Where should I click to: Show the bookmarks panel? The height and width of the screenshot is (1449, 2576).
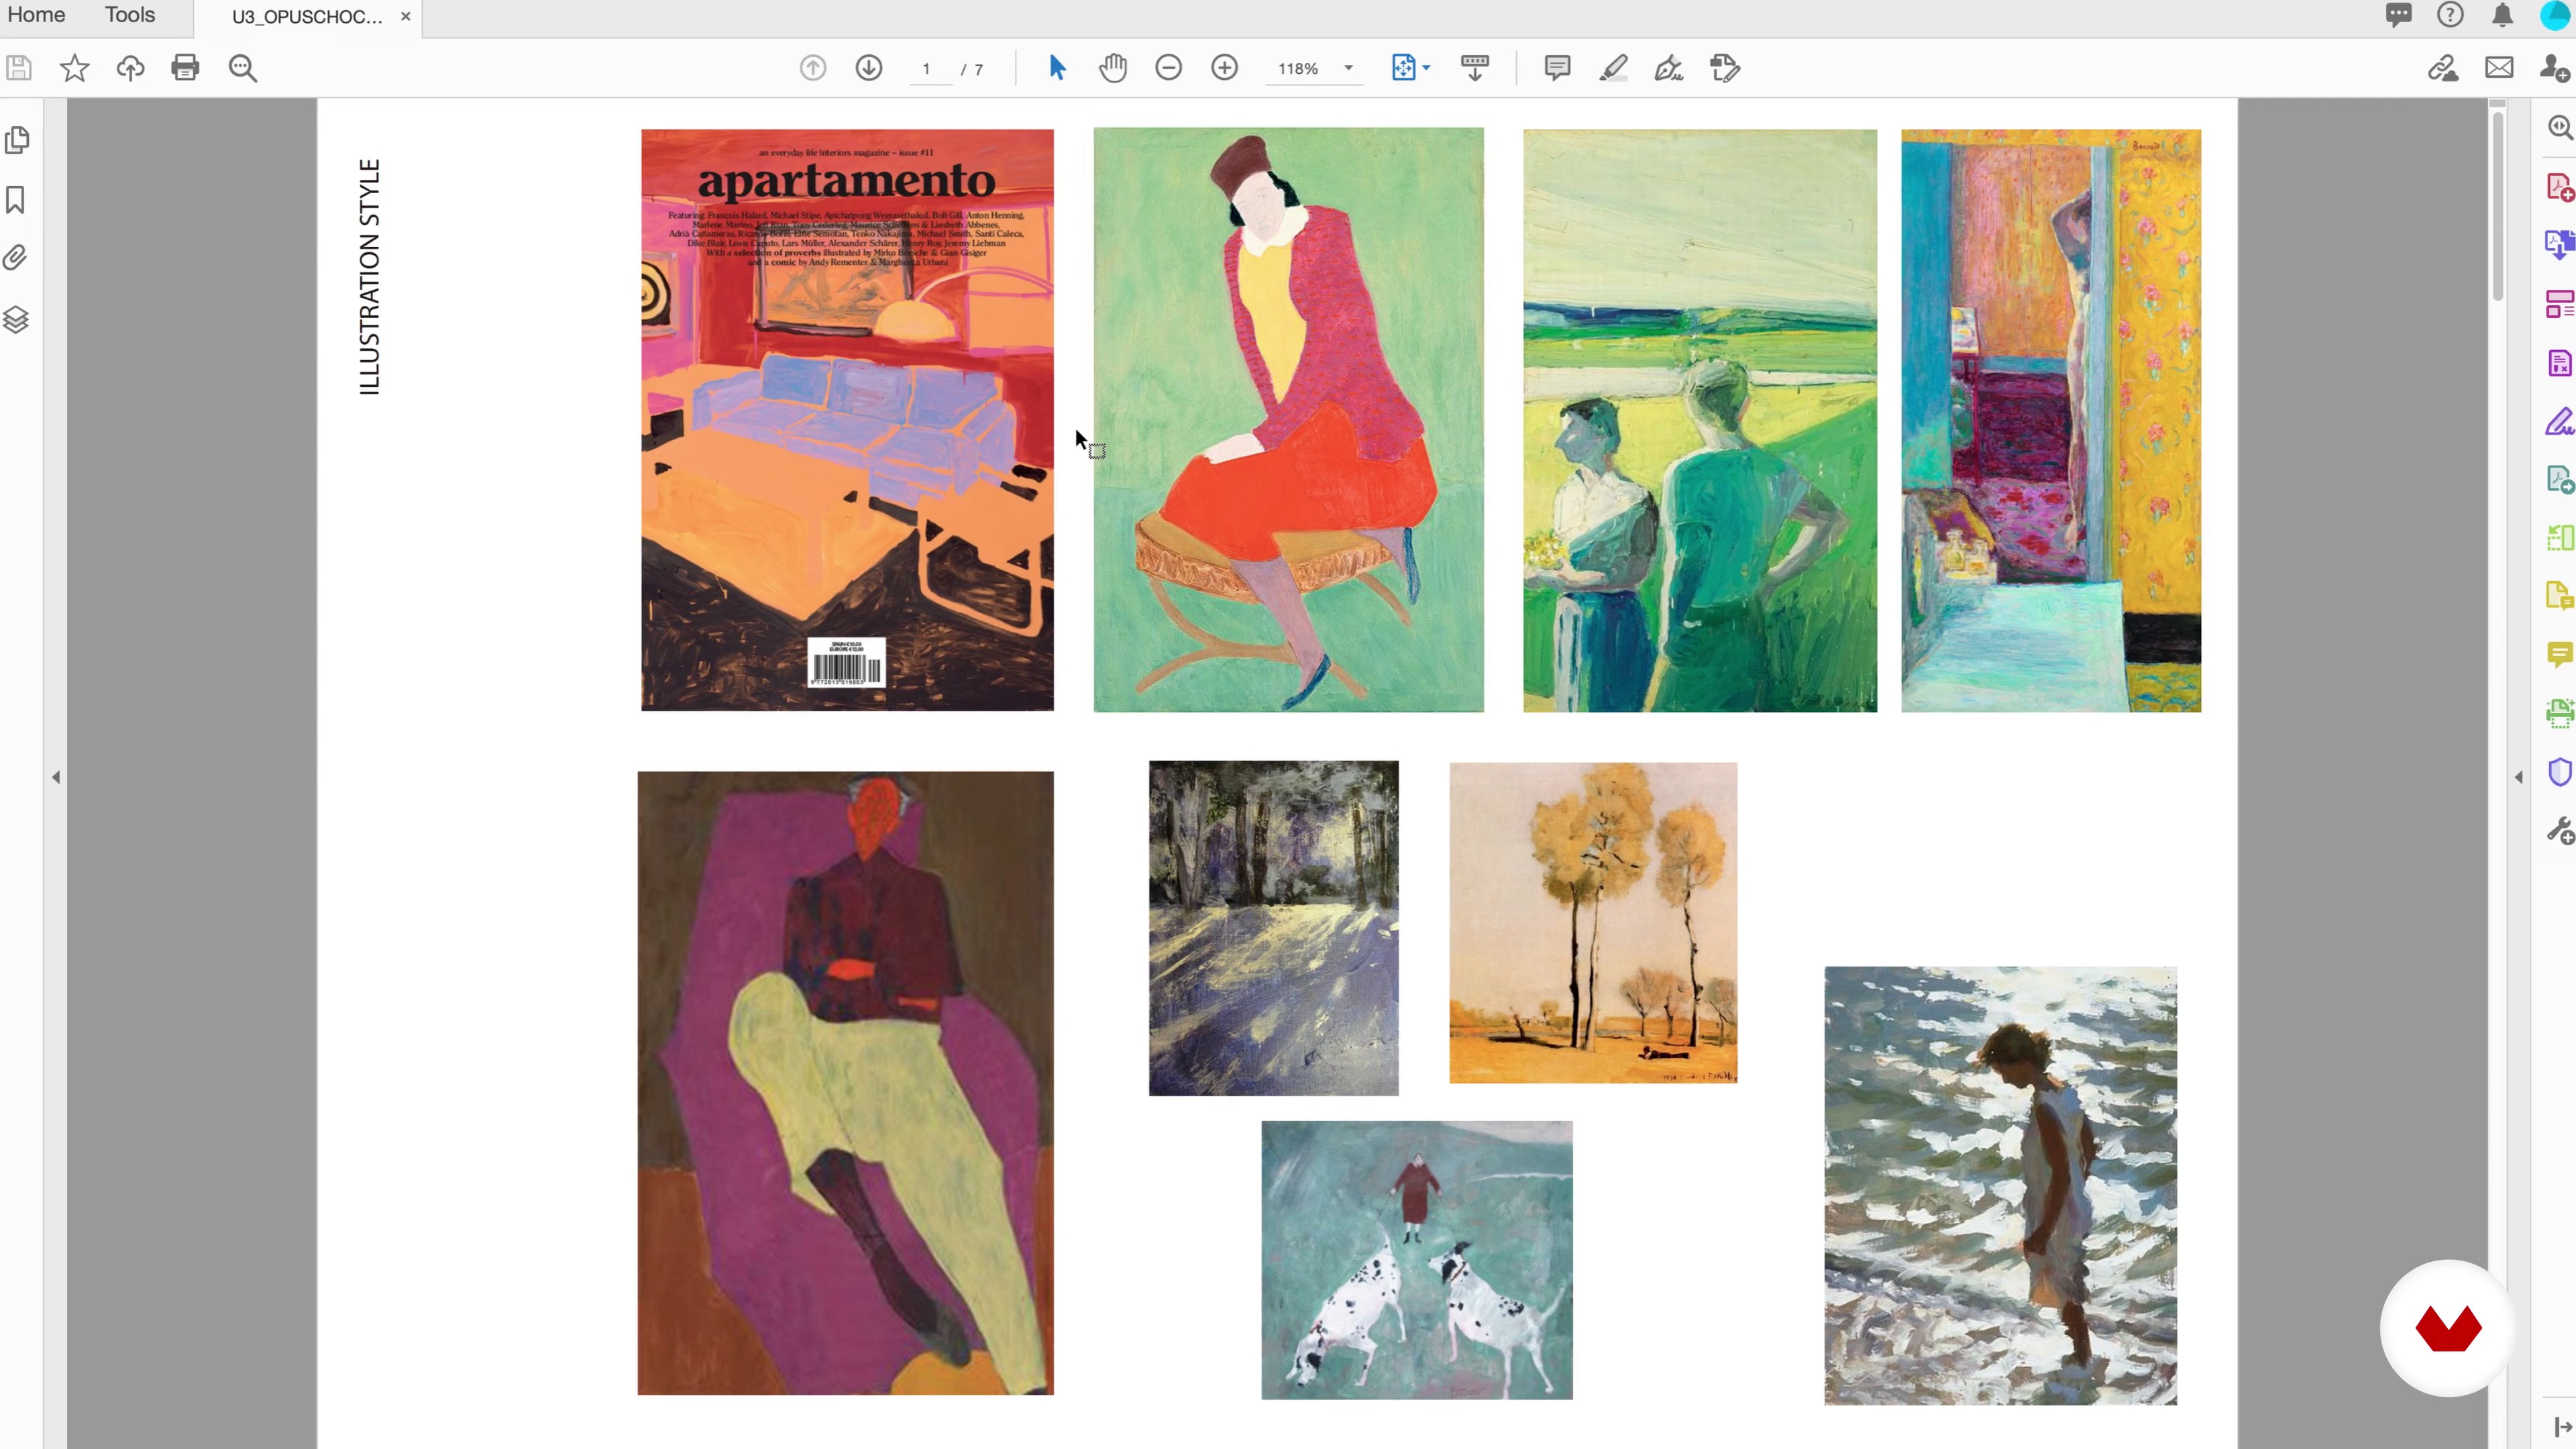(x=15, y=200)
